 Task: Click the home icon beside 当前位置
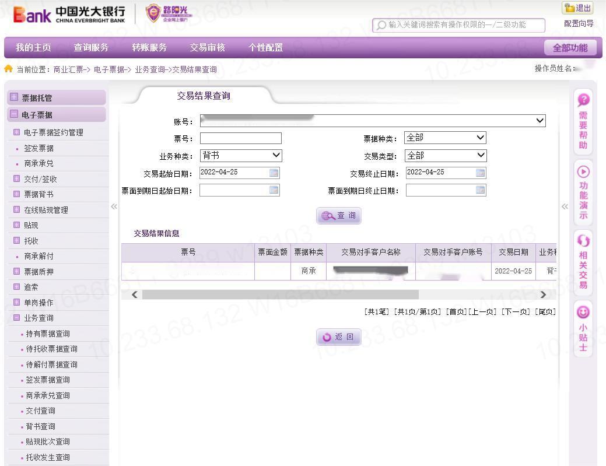[8, 69]
